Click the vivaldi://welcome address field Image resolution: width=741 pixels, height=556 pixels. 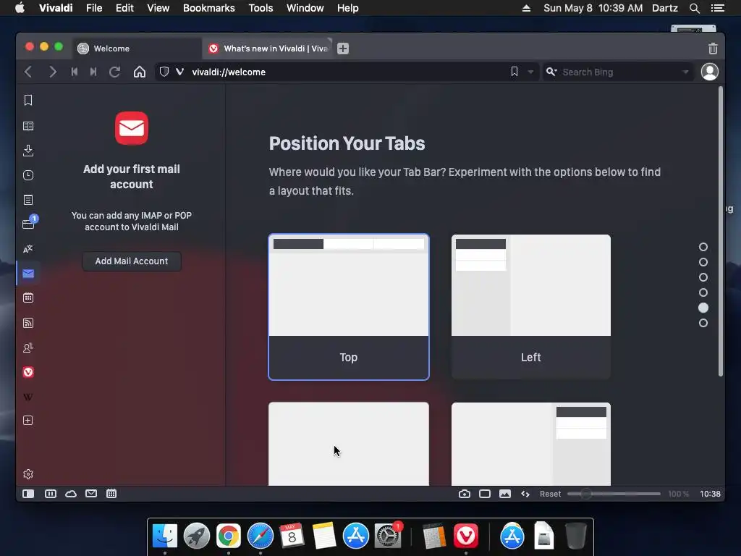(347, 72)
